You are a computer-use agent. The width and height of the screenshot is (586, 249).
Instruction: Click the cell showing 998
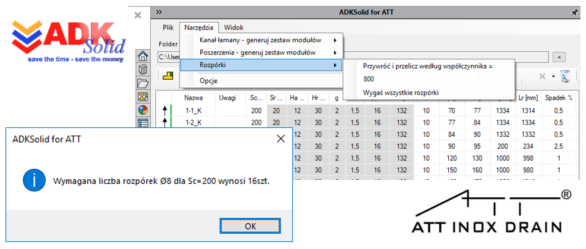click(528, 158)
